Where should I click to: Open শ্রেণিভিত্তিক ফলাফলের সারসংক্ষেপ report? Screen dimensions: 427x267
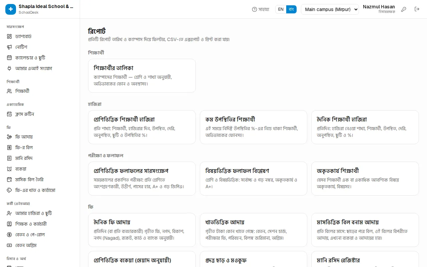click(x=142, y=179)
